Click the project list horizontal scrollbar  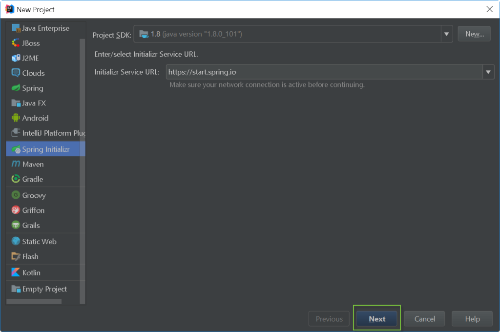(x=34, y=301)
